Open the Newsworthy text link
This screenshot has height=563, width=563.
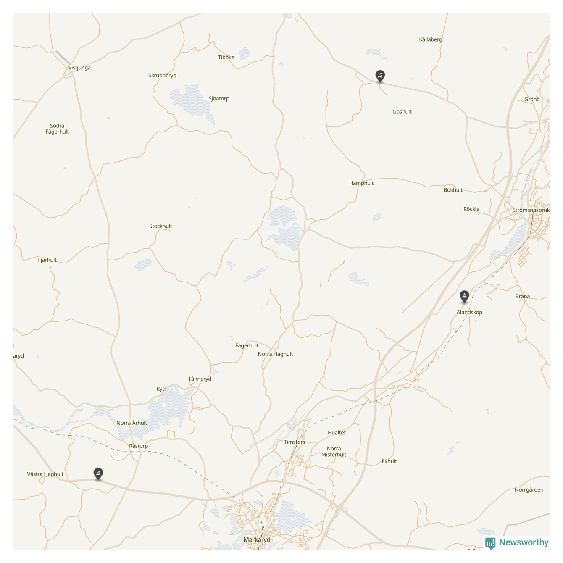pos(524,542)
